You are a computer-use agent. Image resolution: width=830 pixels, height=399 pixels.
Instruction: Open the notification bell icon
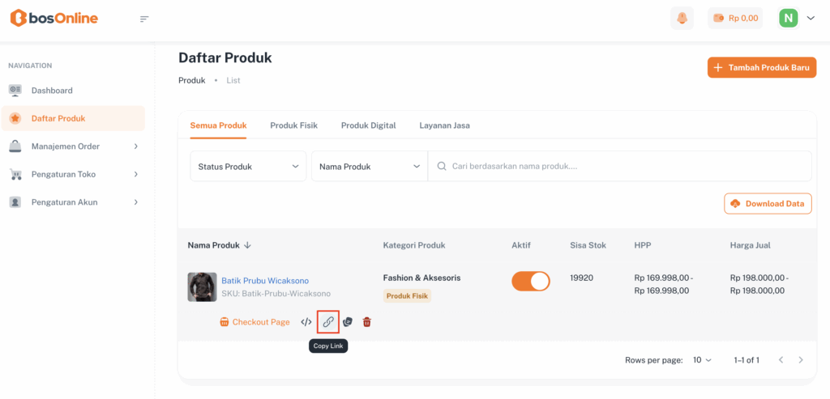click(682, 18)
